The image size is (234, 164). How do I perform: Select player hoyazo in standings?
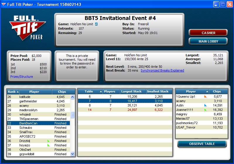pos(38,145)
